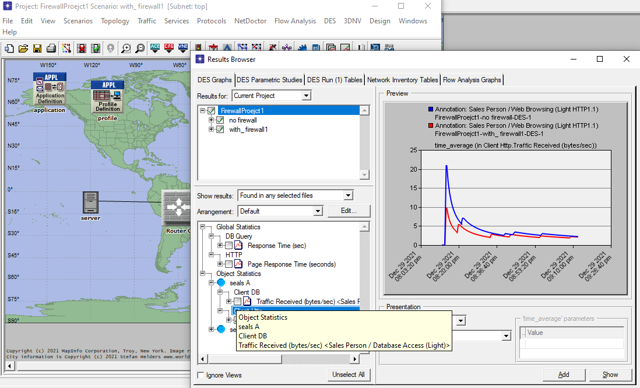Click the ACE toolbar icon
640x388 pixels.
(x=154, y=48)
